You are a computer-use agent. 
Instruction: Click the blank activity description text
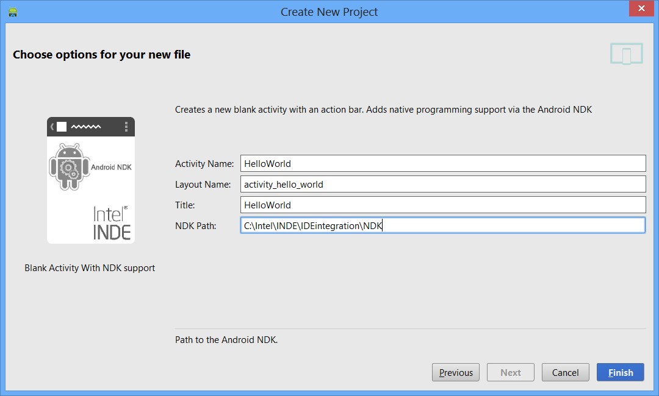coord(383,110)
